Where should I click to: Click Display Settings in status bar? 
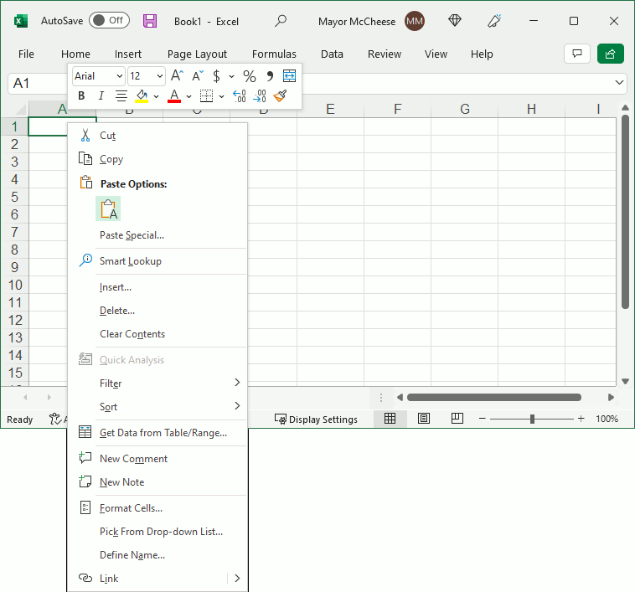pyautogui.click(x=316, y=420)
